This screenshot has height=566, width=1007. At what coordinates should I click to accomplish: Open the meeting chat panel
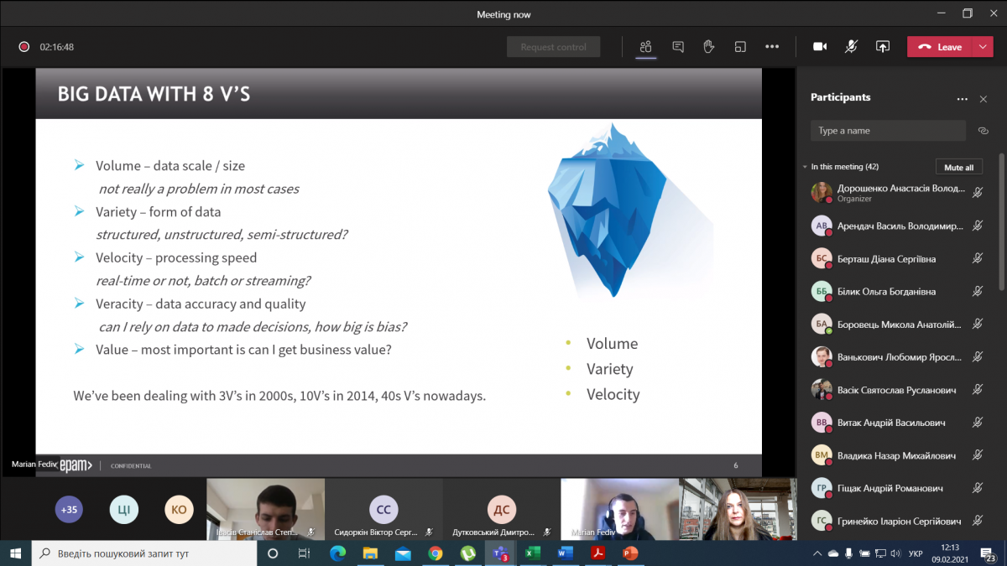[678, 47]
